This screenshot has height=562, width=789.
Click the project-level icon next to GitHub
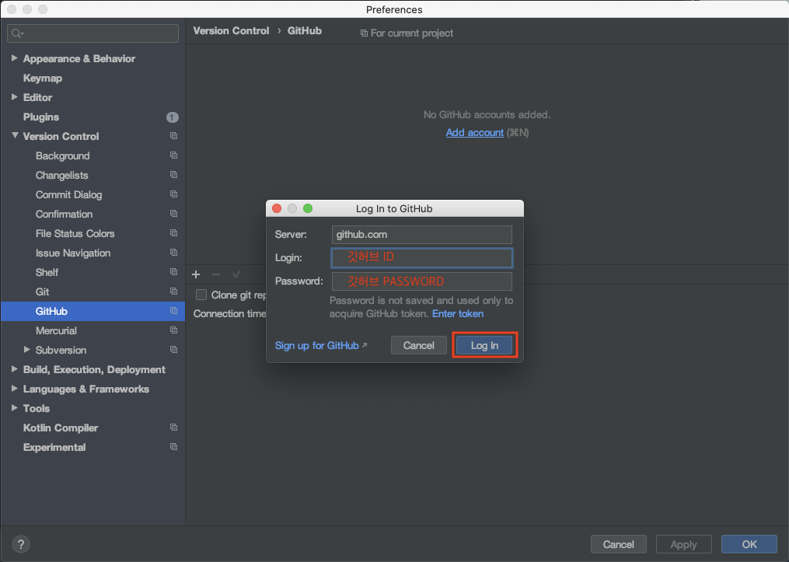(x=173, y=311)
